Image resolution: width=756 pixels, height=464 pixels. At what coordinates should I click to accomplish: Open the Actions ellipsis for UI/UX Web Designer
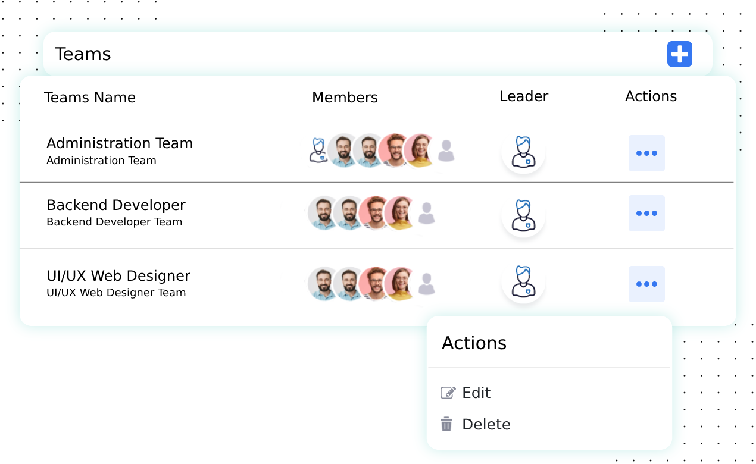[x=646, y=284]
